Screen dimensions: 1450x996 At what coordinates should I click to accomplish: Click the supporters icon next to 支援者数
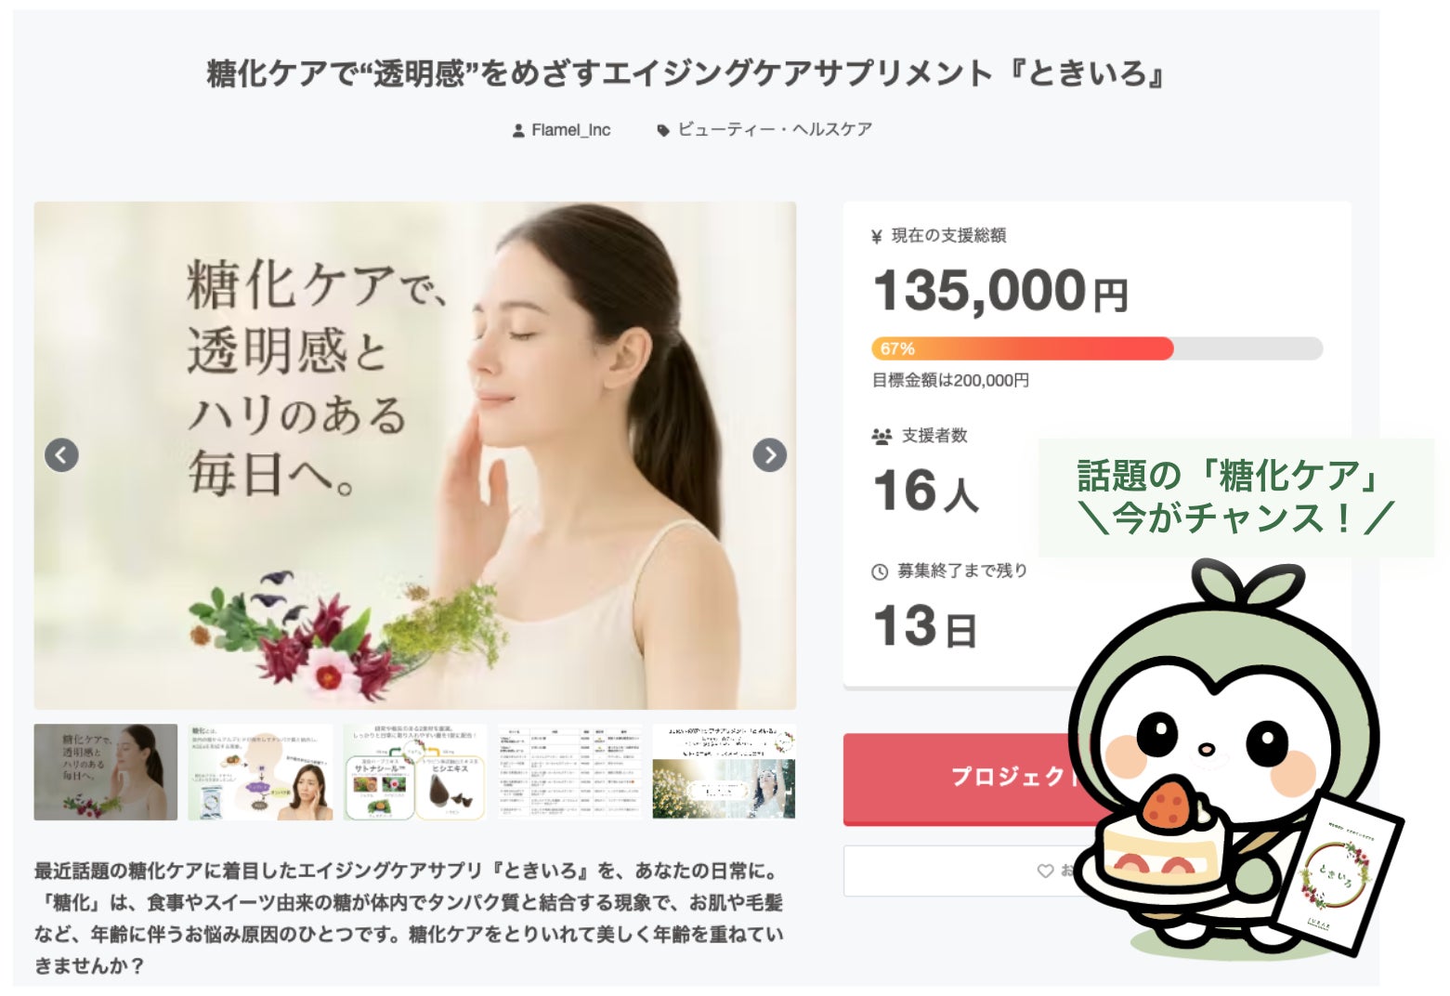click(x=882, y=436)
